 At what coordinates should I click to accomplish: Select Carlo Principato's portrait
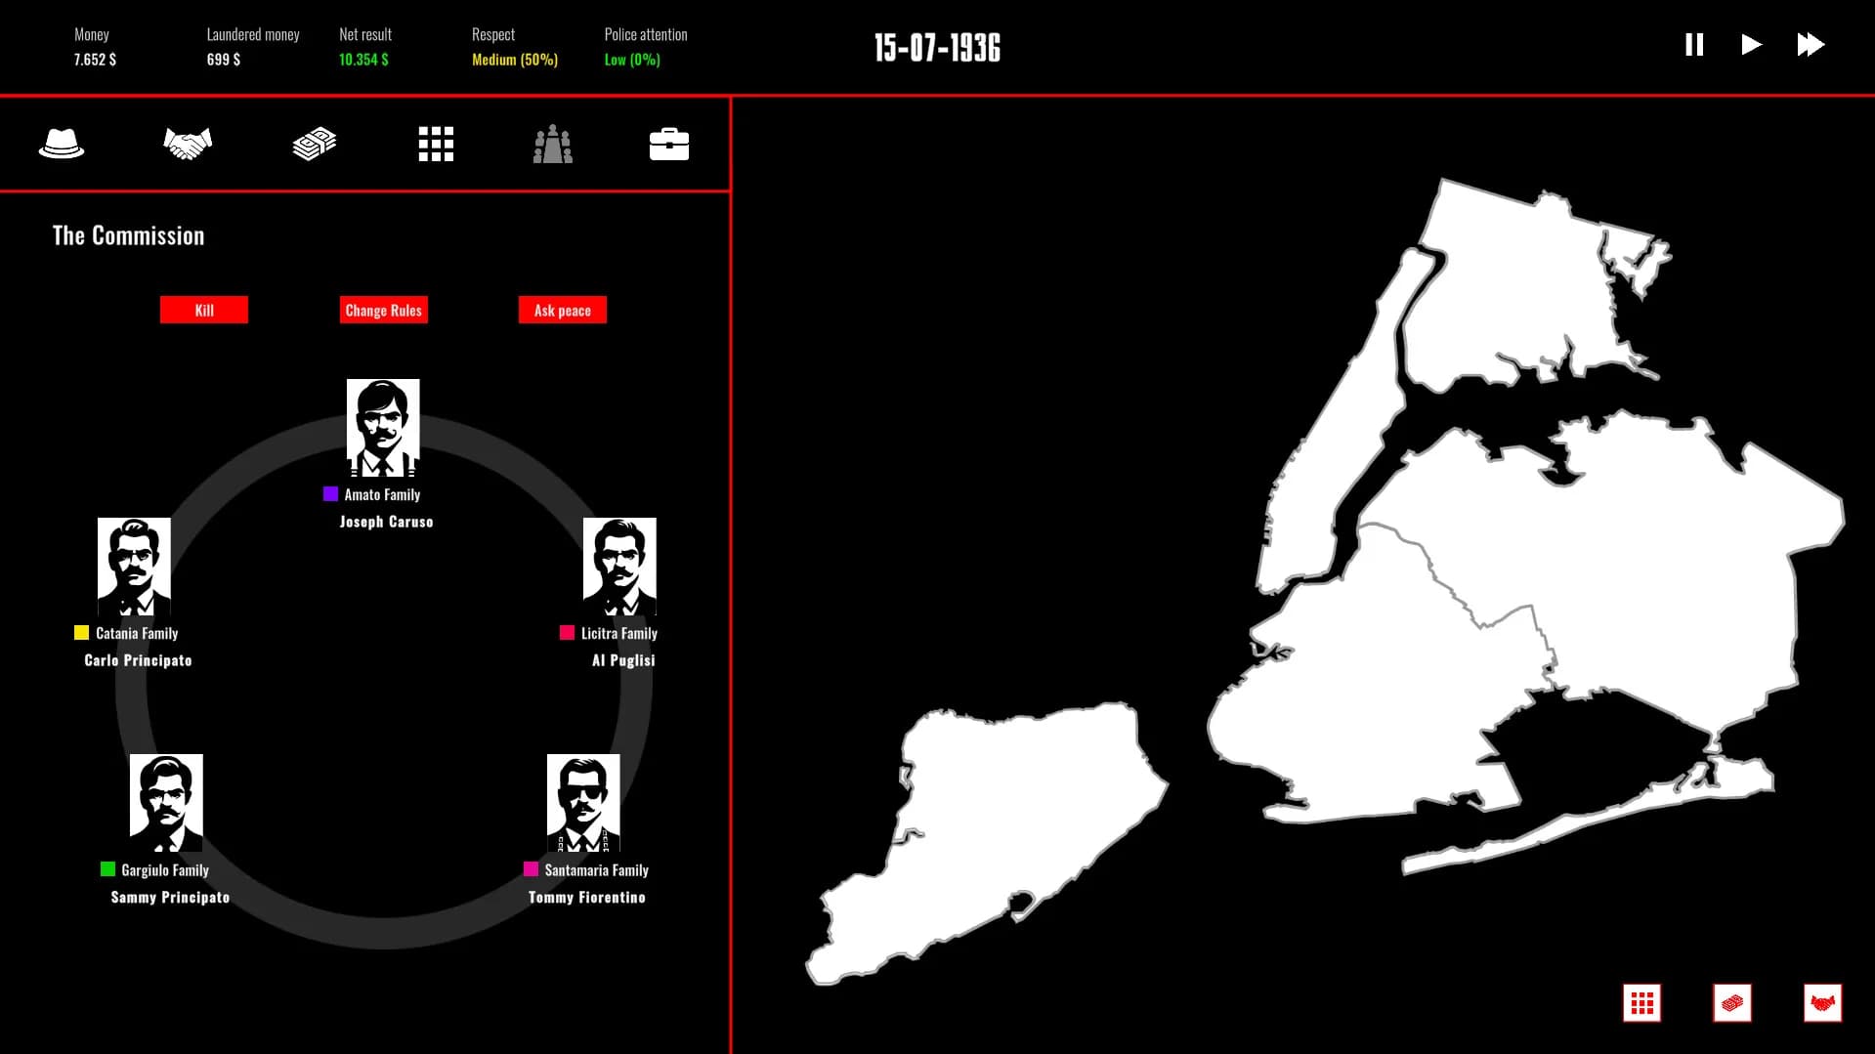[134, 567]
